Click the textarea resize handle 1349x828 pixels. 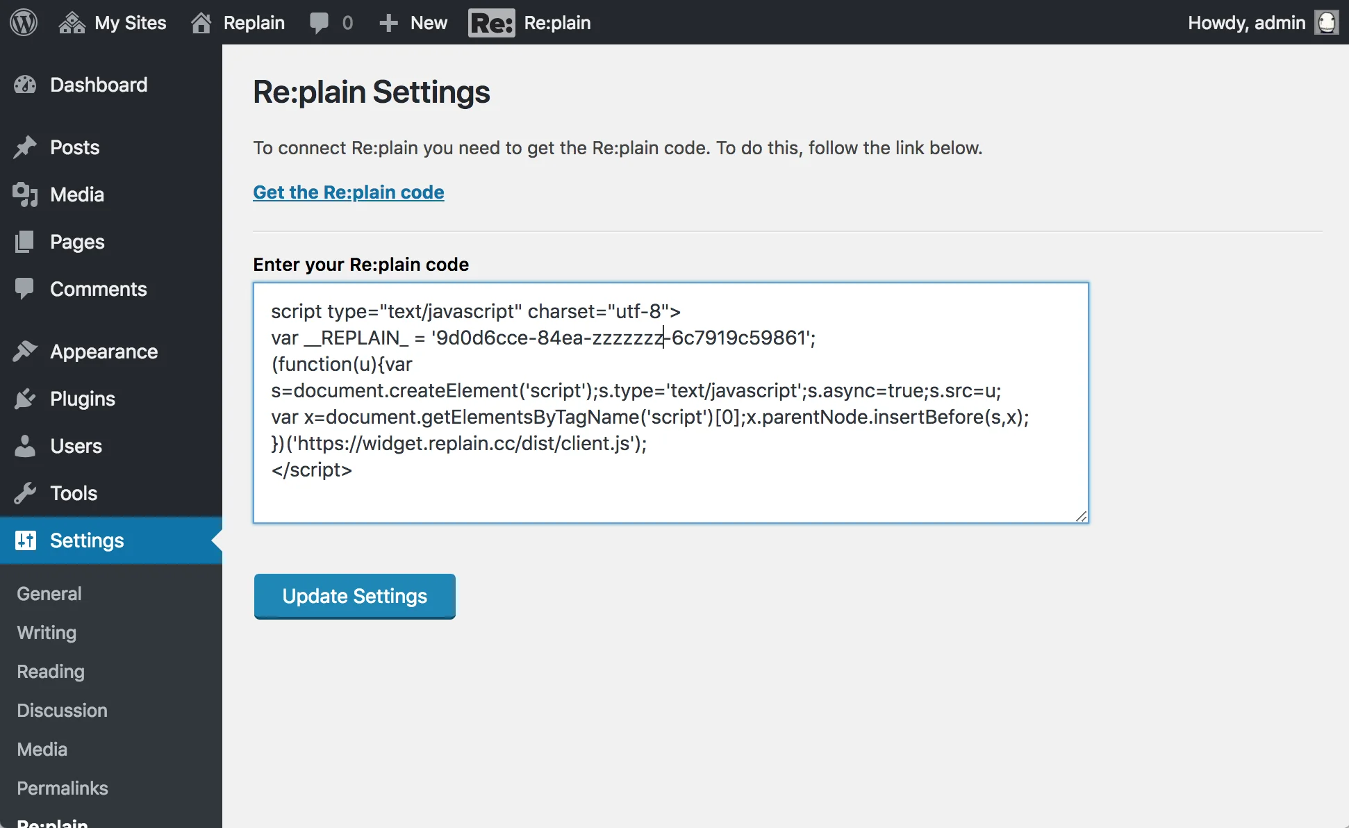point(1081,515)
